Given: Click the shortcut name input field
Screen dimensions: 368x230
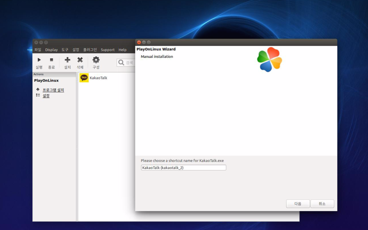Looking at the screenshot, I should (184, 168).
